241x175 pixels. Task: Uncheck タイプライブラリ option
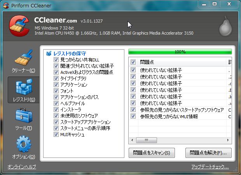[x=56, y=78]
